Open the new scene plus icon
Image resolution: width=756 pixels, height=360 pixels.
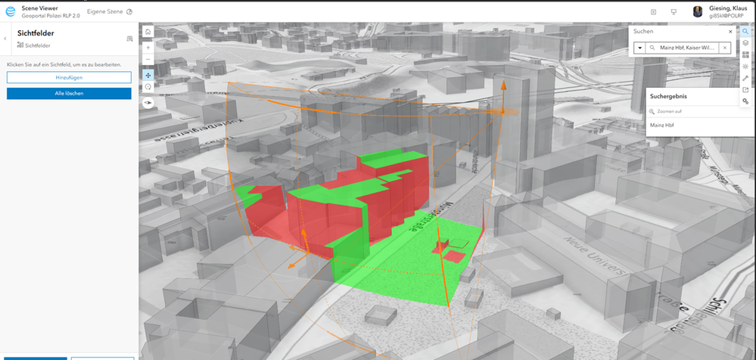[x=653, y=12]
